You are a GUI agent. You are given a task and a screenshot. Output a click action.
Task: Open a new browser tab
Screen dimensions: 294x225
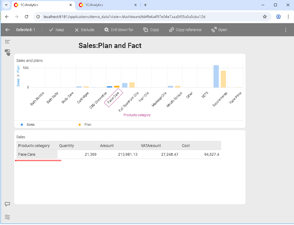click(x=145, y=5)
